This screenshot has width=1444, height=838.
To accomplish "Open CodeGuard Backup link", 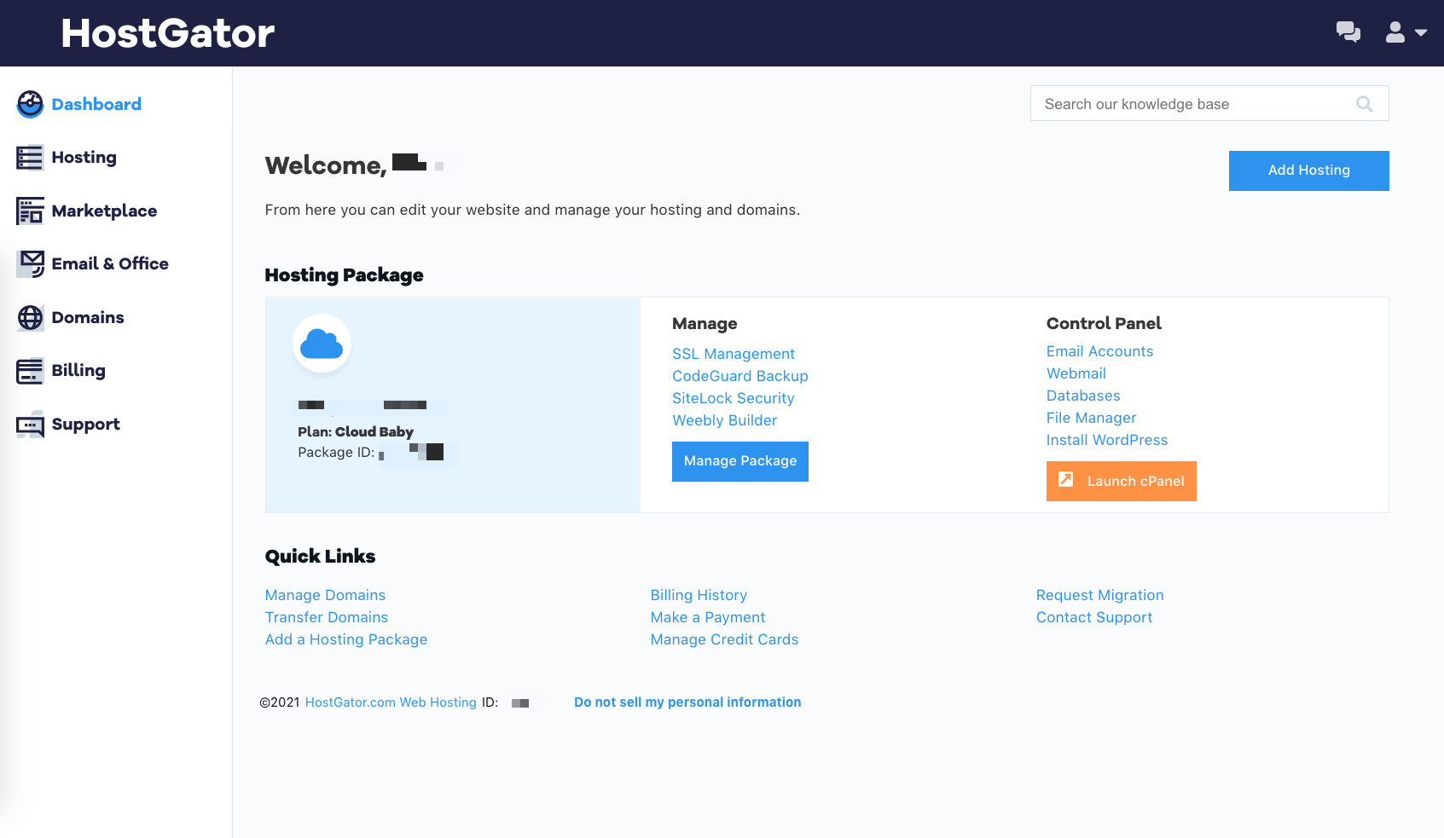I will coord(740,376).
